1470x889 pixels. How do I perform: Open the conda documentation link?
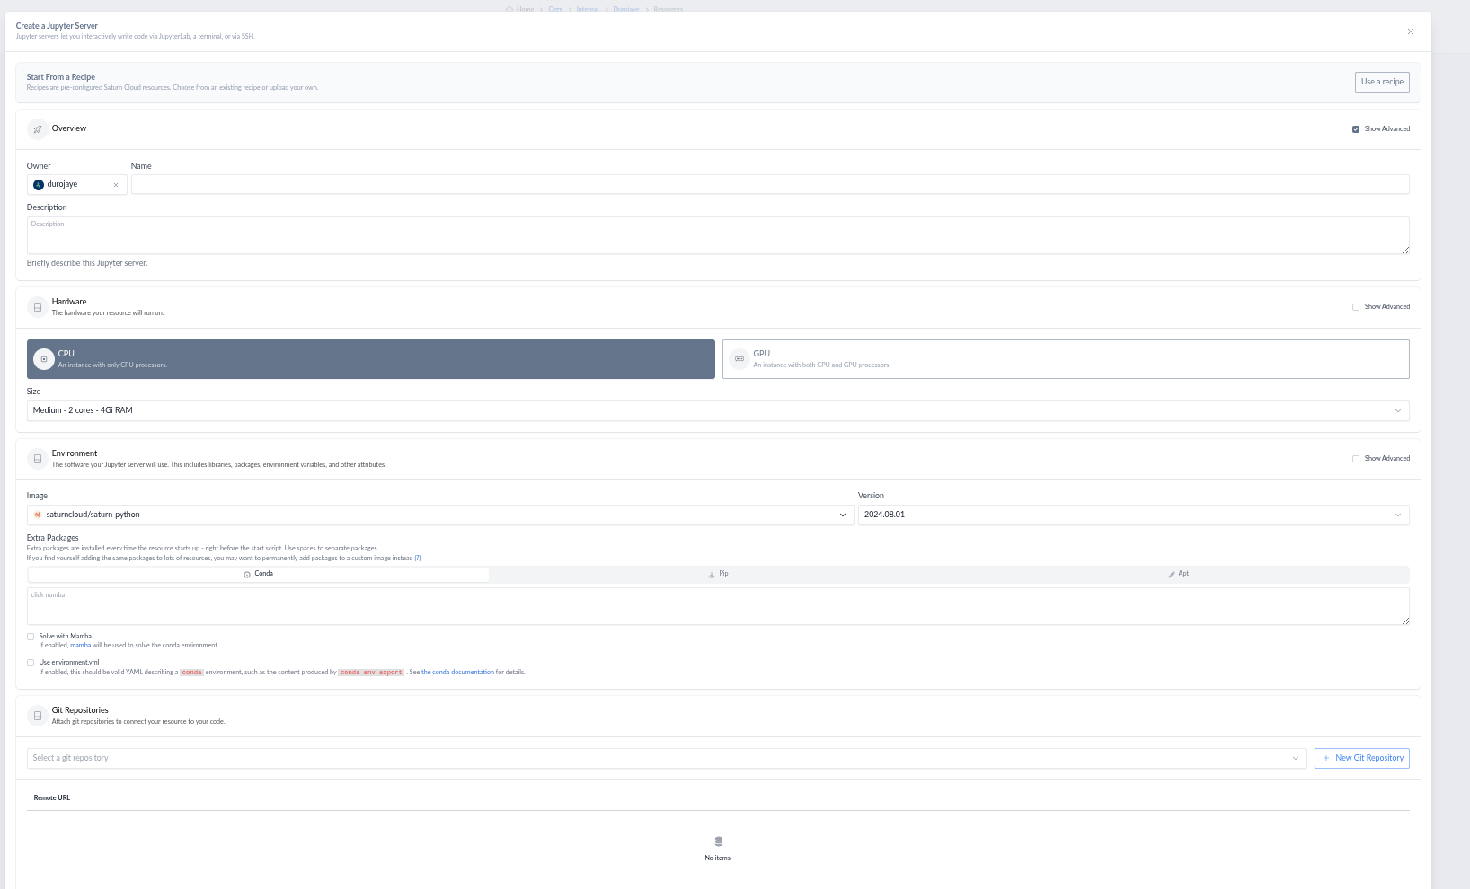click(456, 672)
